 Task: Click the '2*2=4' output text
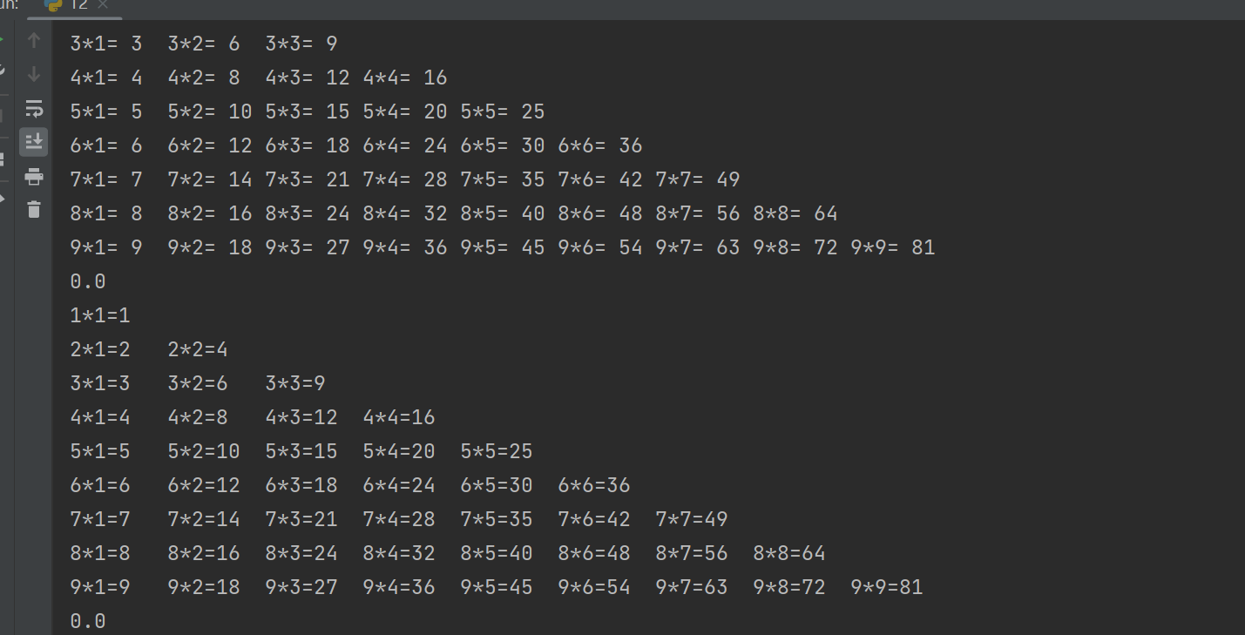pos(198,349)
